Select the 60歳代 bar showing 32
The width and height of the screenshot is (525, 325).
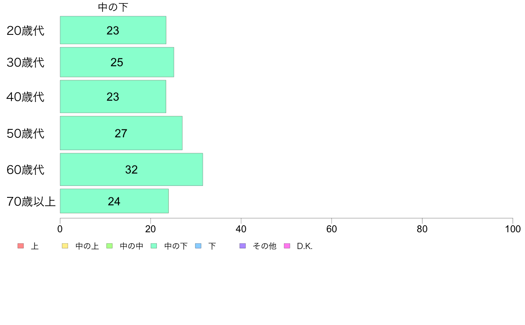tap(131, 170)
